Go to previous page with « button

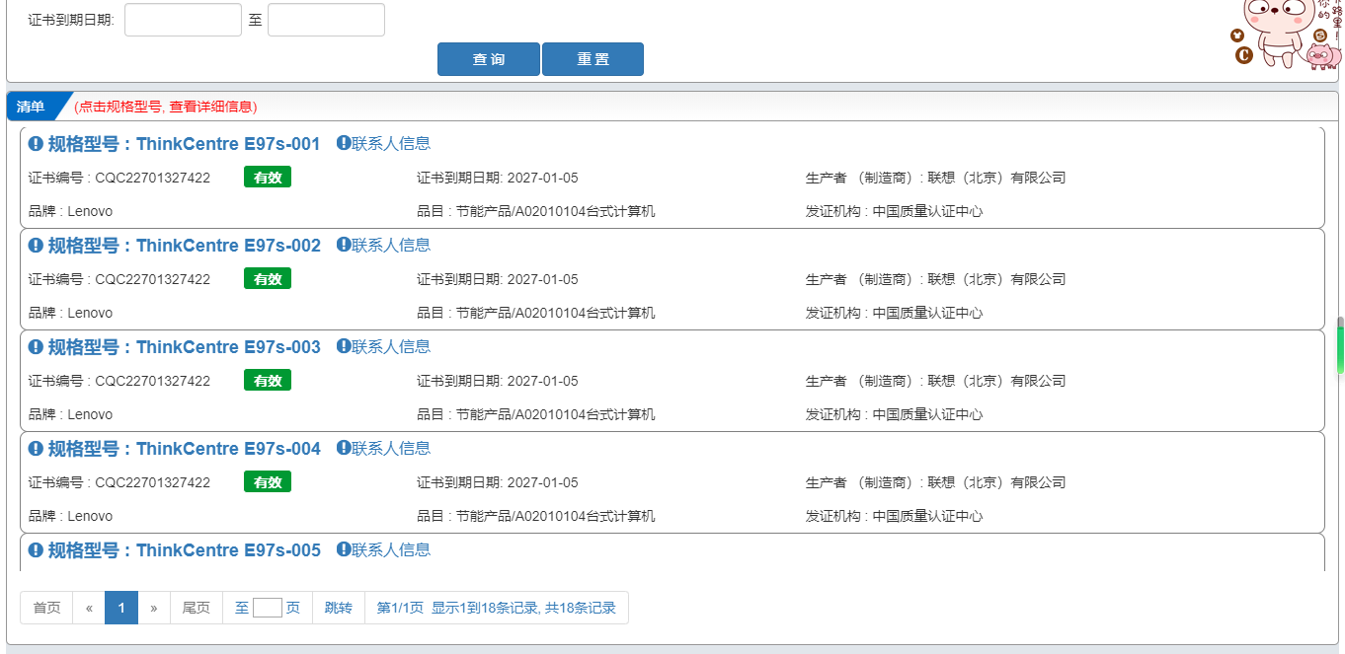[x=89, y=608]
